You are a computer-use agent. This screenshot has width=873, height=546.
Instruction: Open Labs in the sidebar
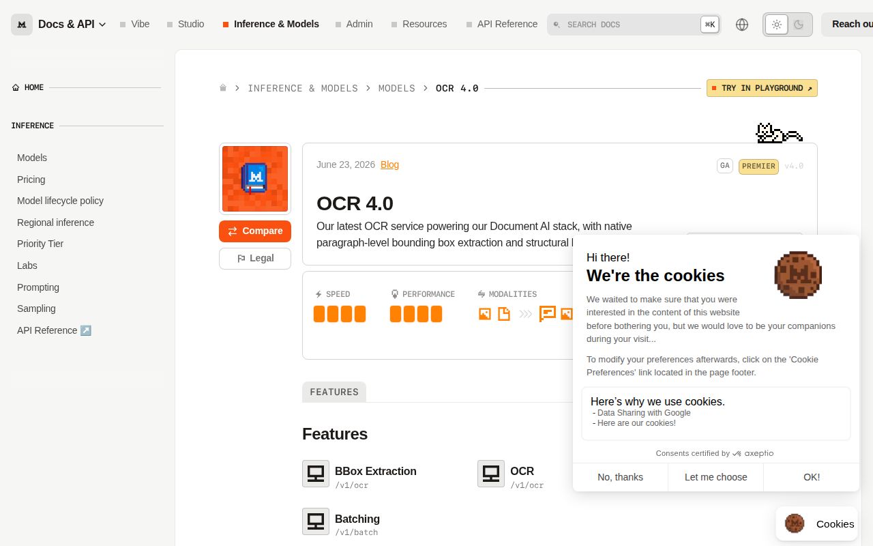click(27, 265)
